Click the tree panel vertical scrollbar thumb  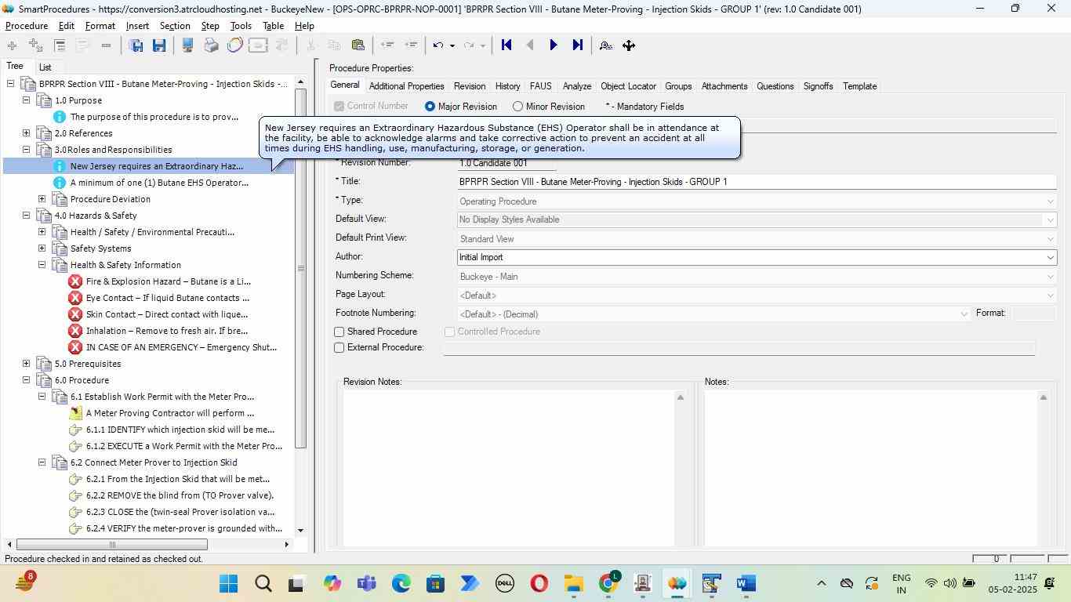(300, 269)
